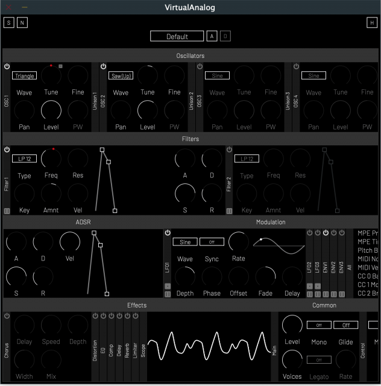Enable oscillator 4 with its power icon
The height and width of the screenshot is (386, 381).
(x=297, y=66)
